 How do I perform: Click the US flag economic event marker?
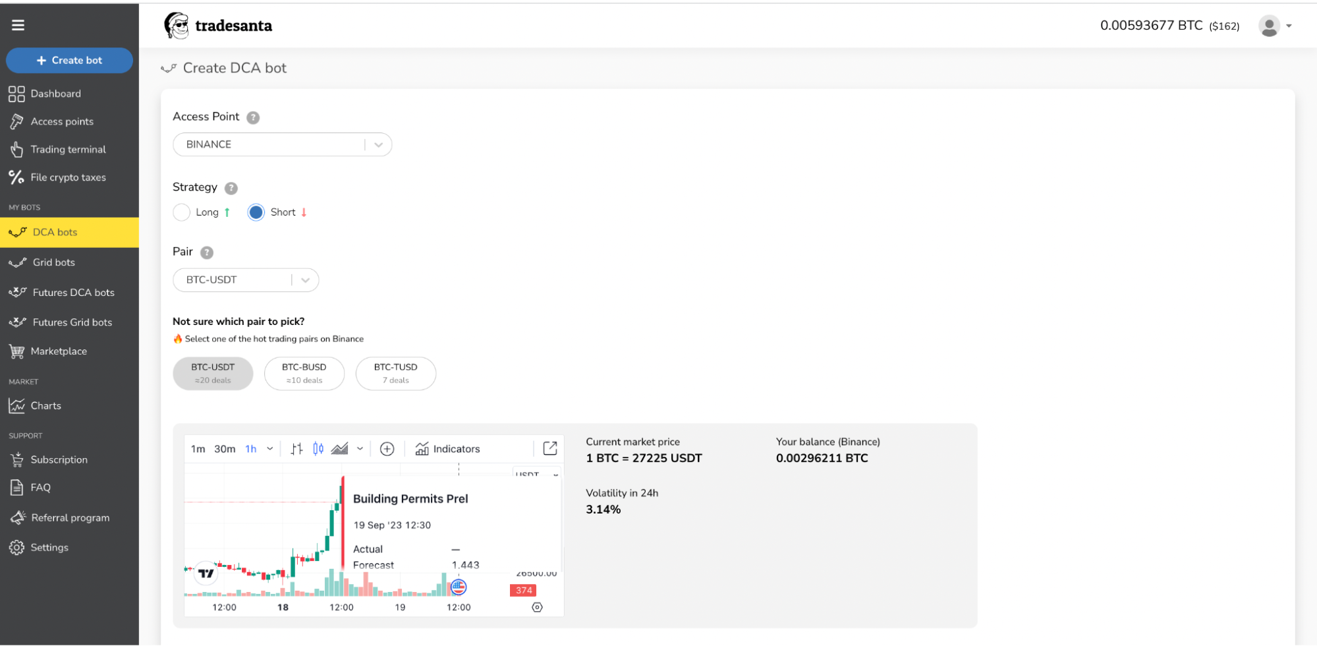[459, 587]
